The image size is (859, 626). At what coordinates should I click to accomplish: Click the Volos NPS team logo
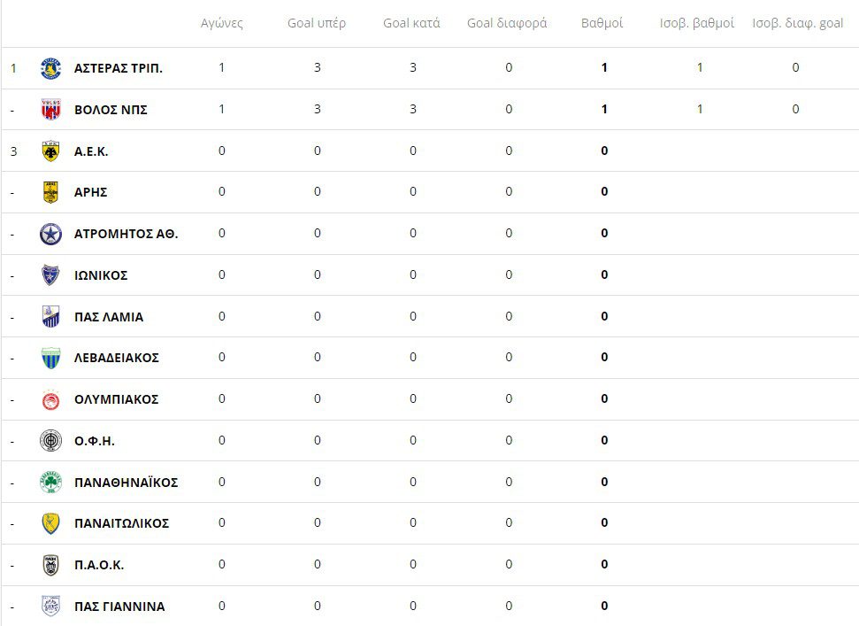coord(50,110)
